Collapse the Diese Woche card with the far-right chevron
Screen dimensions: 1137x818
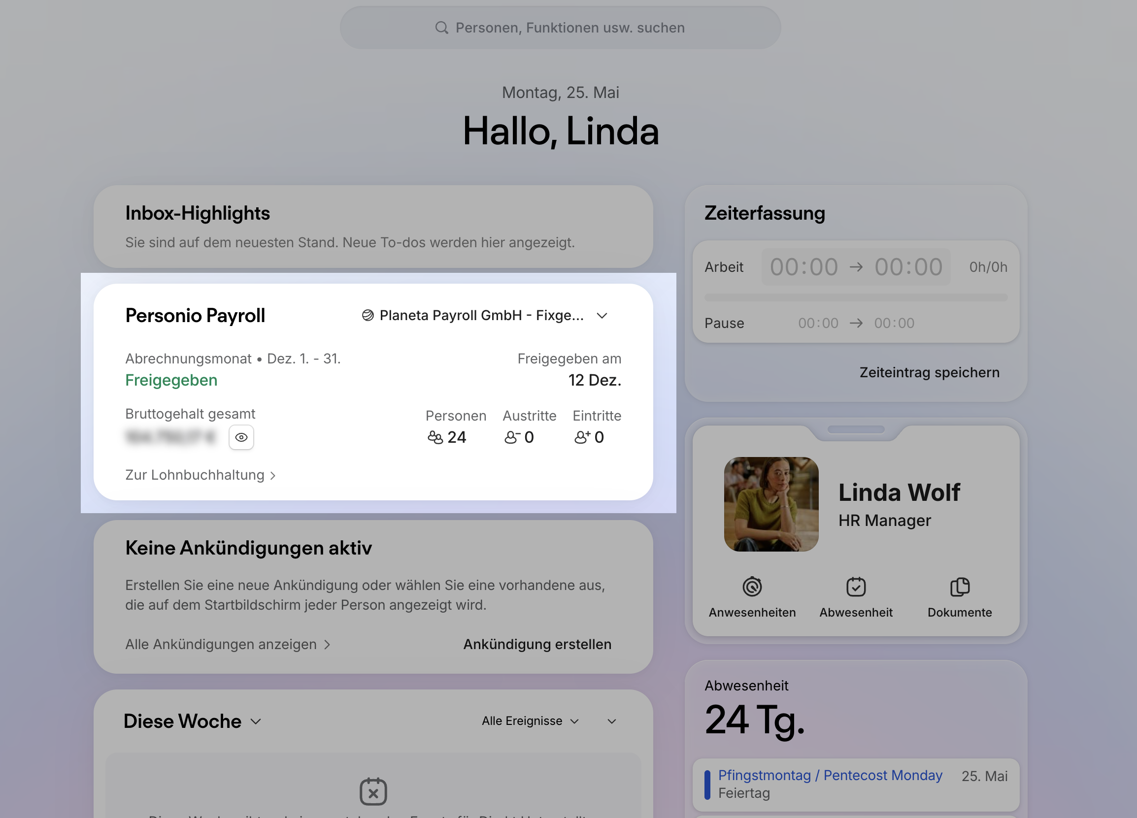tap(612, 721)
